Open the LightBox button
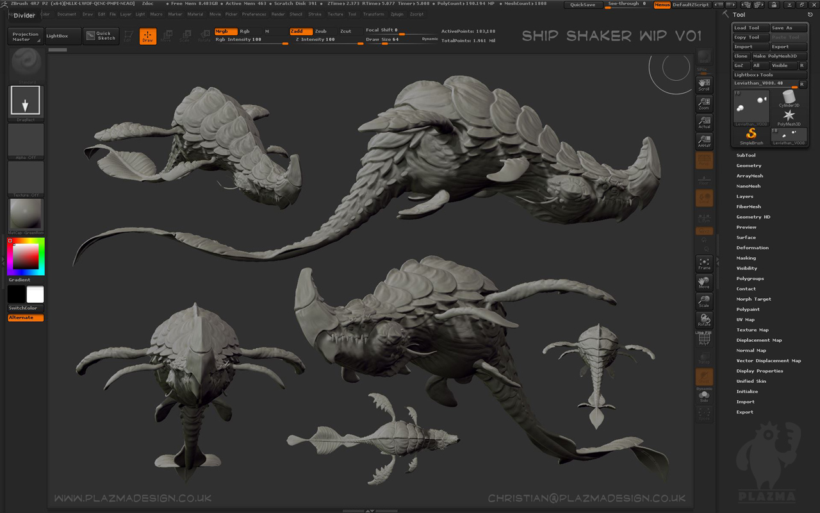 63,37
